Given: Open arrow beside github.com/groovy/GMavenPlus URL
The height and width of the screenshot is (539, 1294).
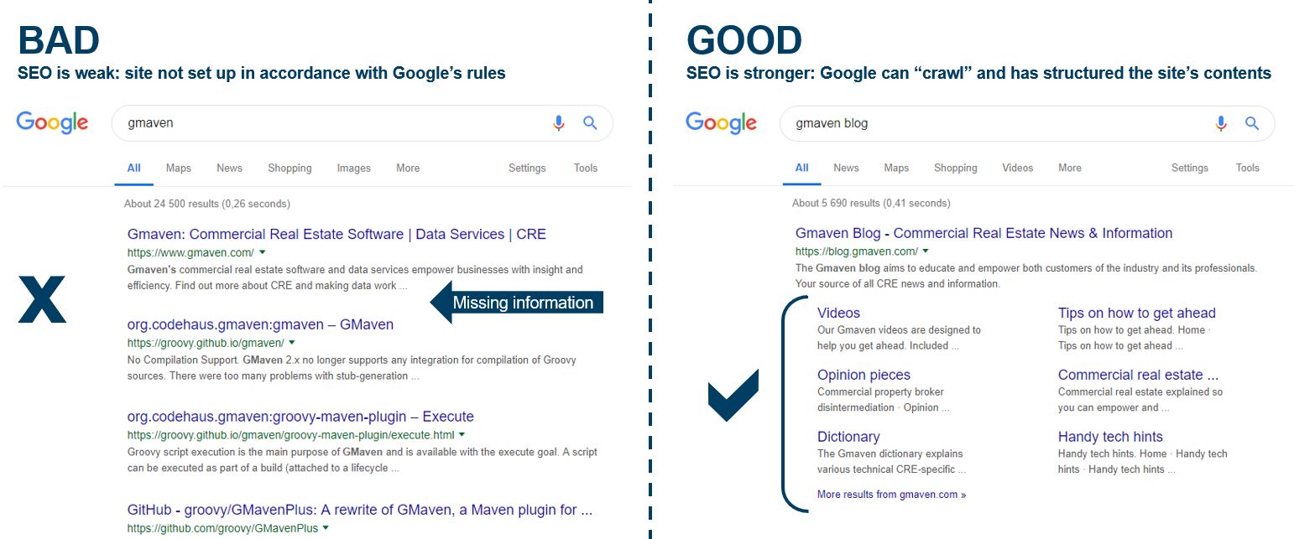Looking at the screenshot, I should point(326,528).
